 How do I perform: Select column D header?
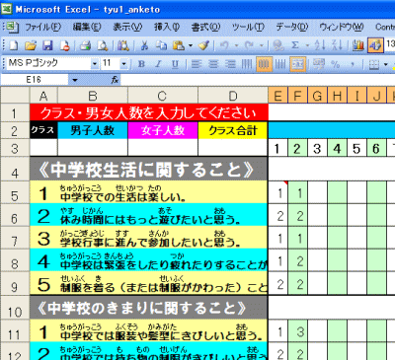click(233, 96)
